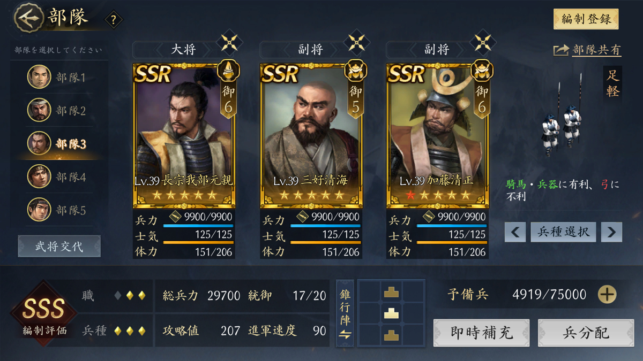Click the plus icon beside 予備兵
Viewport: 643px width, 361px height.
607,294
